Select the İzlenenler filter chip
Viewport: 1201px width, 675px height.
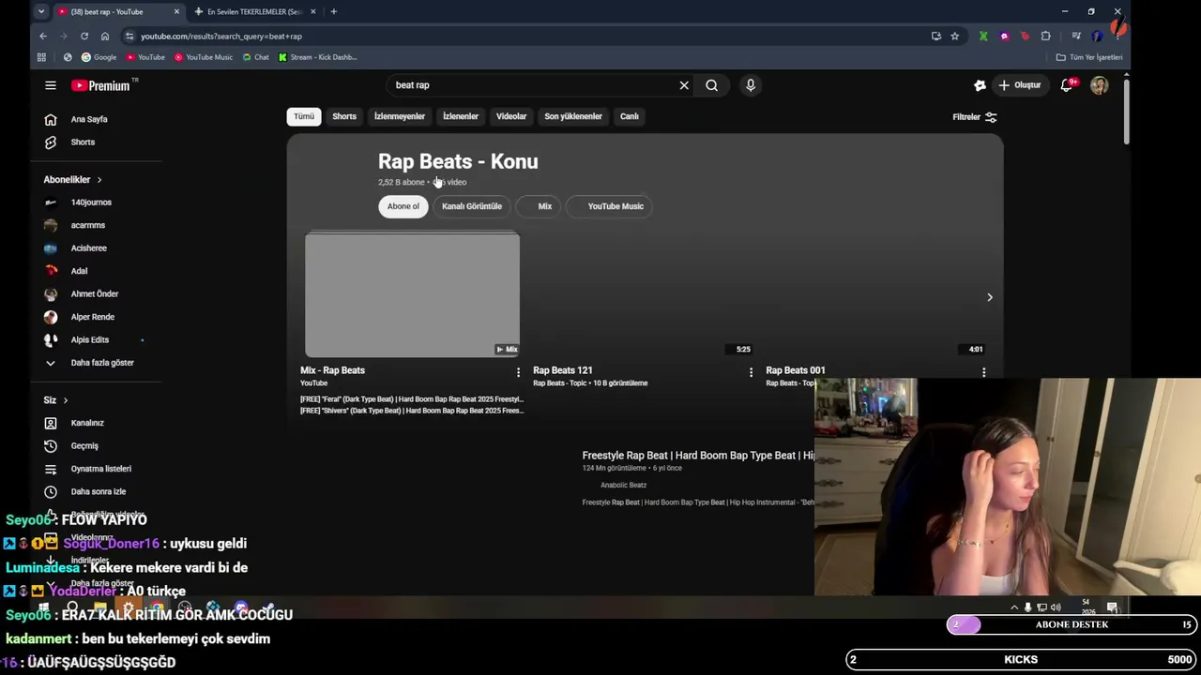pos(461,116)
